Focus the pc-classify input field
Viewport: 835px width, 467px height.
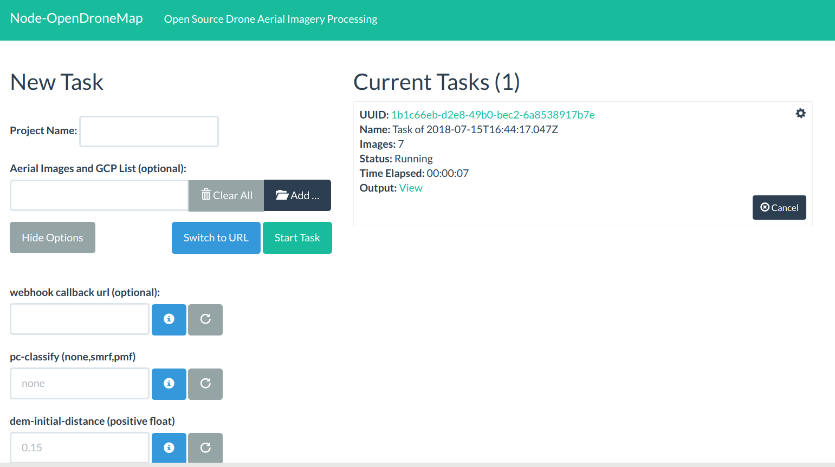(80, 384)
